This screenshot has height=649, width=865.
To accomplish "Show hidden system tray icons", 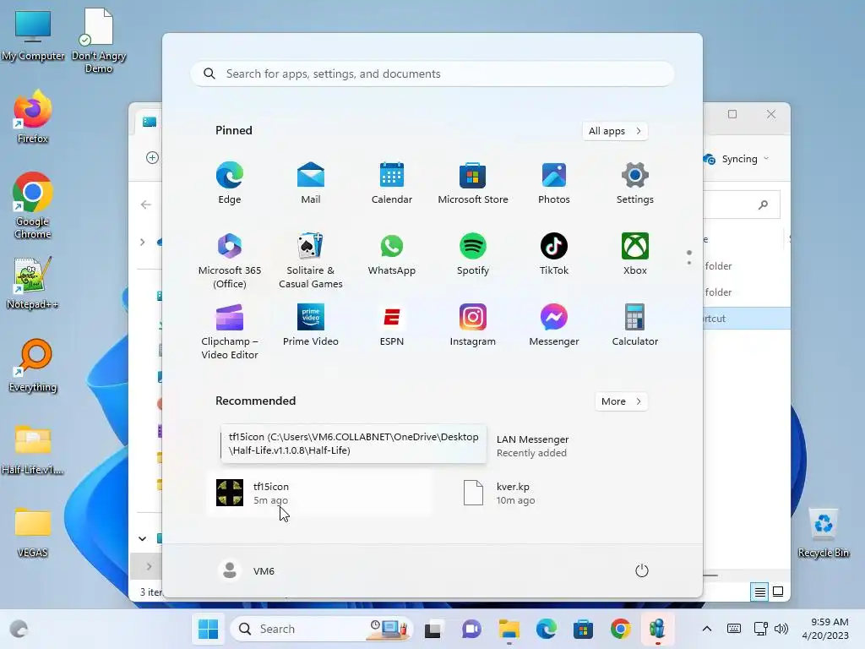I will 707,629.
